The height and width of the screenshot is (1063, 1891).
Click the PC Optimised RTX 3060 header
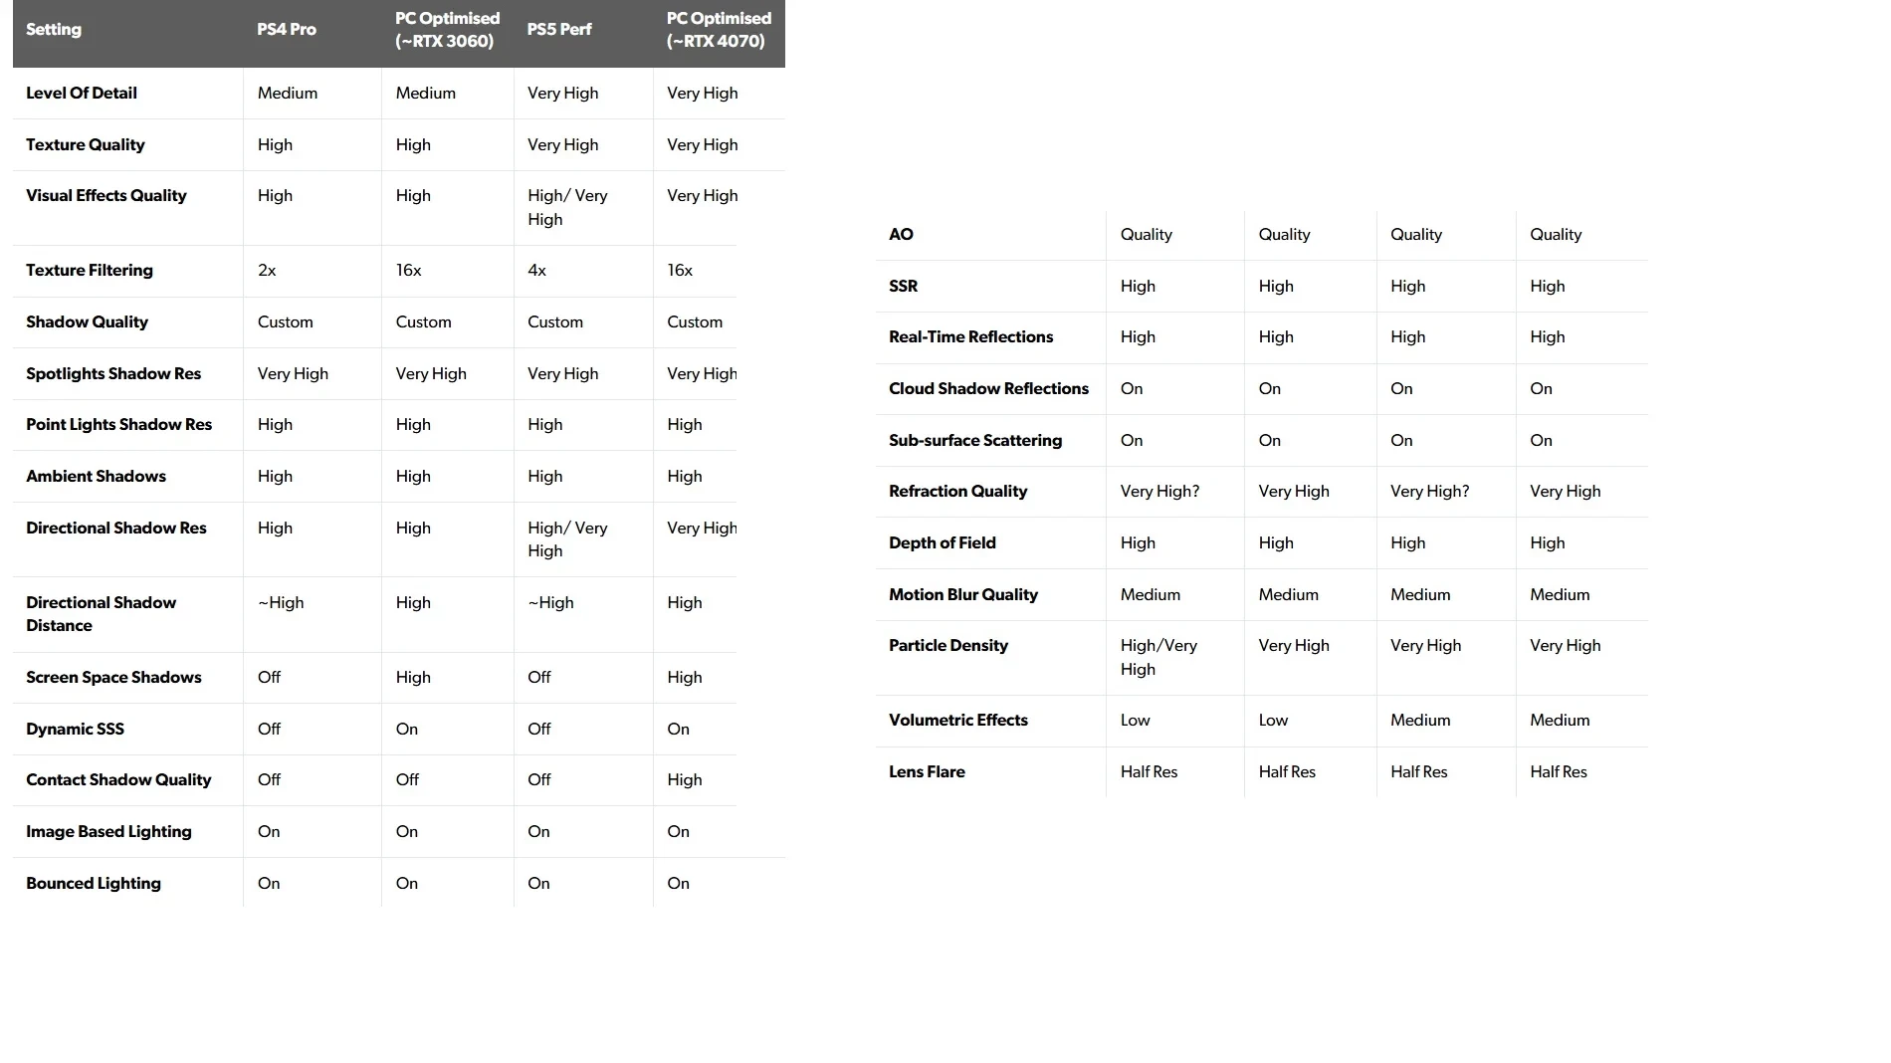point(447,30)
